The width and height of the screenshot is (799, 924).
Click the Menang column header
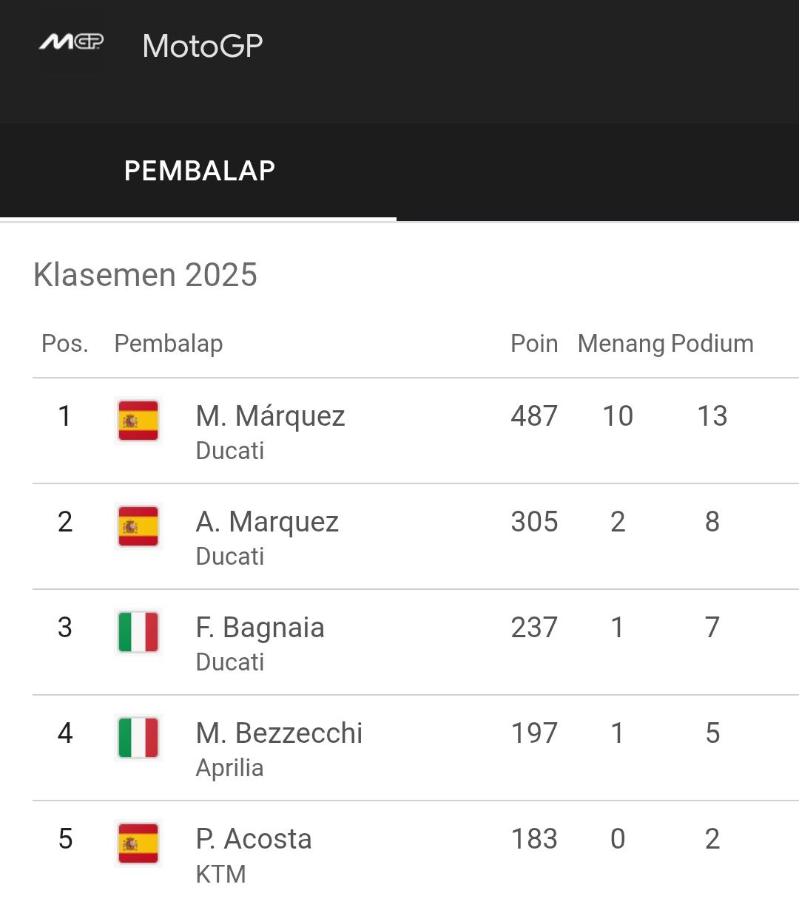(621, 344)
